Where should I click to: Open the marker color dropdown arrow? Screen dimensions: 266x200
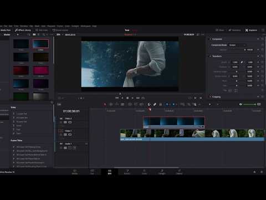coord(176,104)
